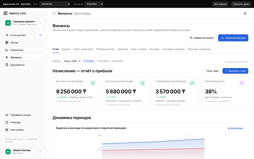254x159 pixels.
Task: Click the 9 250 000 ₸ revenue value
Action: point(71,91)
